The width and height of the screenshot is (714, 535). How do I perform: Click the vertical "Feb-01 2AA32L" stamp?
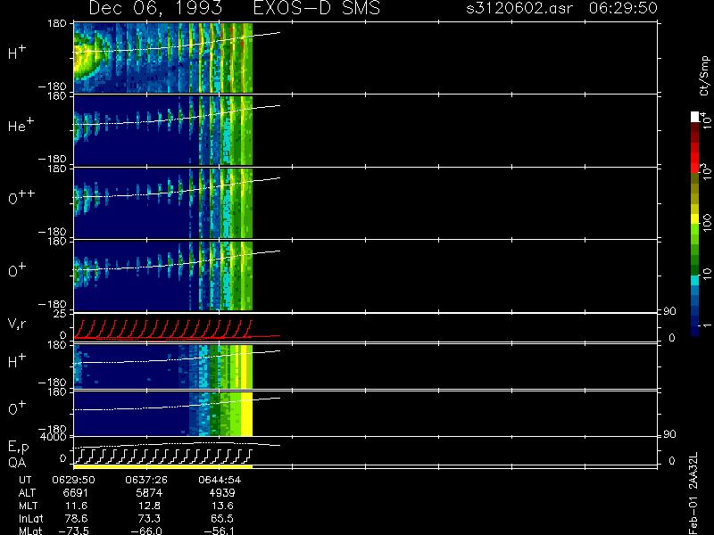point(693,493)
